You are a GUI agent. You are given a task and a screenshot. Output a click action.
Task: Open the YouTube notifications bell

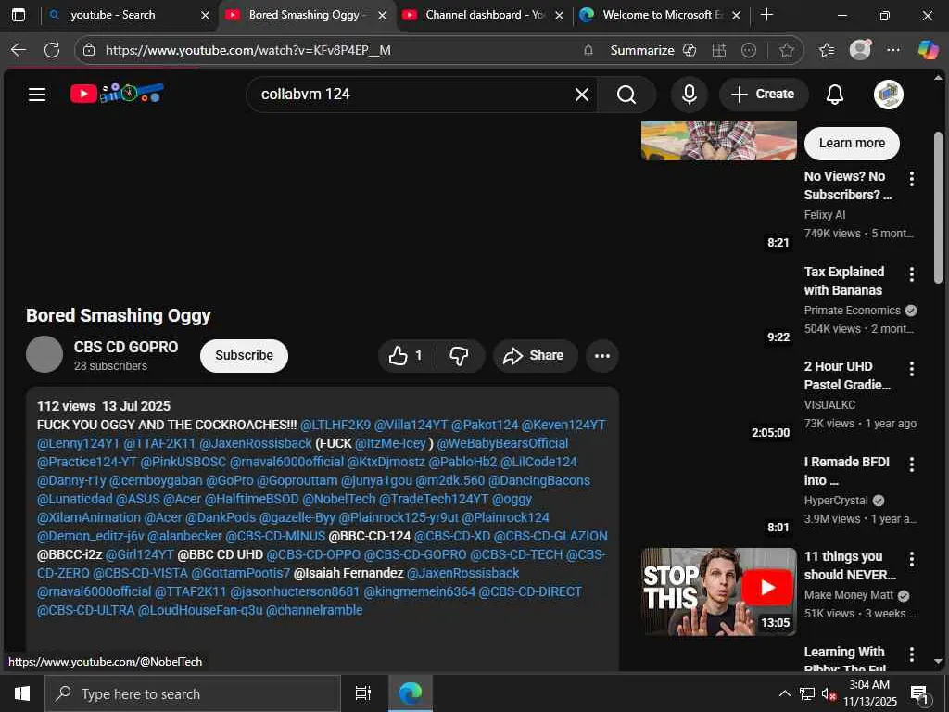835,95
